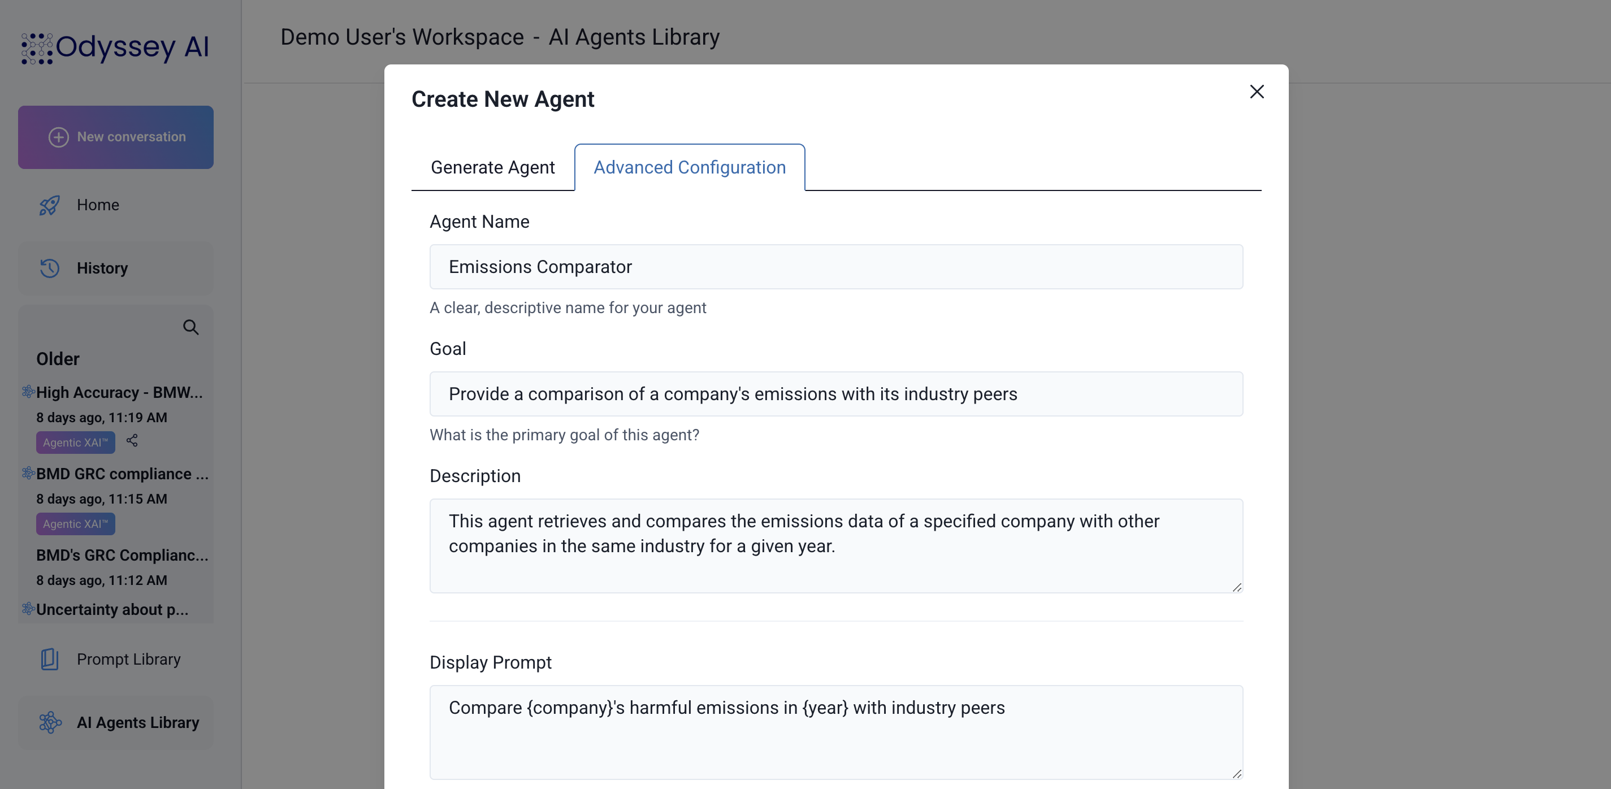
Task: Click agent icon beside BMD GRC compliance
Action: pyautogui.click(x=28, y=473)
